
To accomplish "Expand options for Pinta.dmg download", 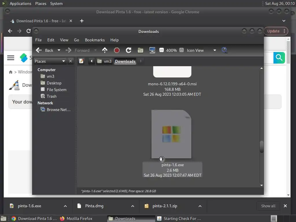I will 133,206.
